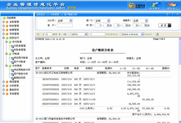The height and width of the screenshot is (123, 181).
Task: Go to first report page
Action: pos(38,34)
